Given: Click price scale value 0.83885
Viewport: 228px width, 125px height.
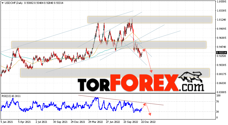Looking at the screenshot, I should coord(221,92).
